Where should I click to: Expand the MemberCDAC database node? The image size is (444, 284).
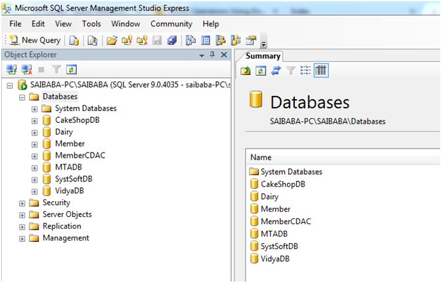[35, 156]
